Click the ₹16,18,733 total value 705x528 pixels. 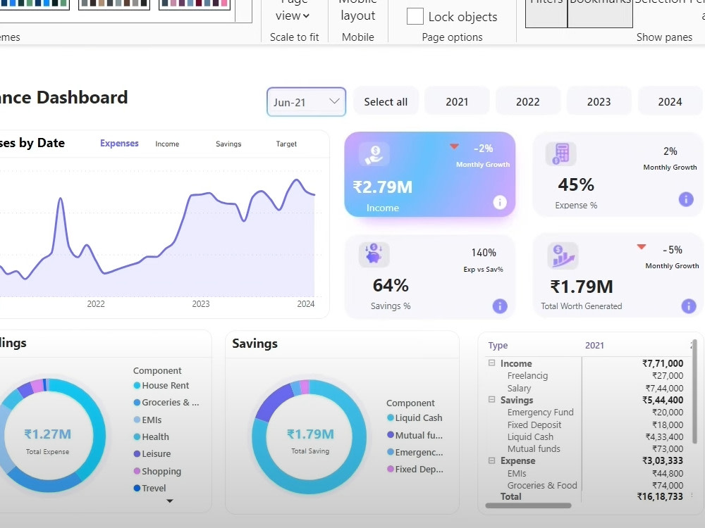[x=660, y=496]
